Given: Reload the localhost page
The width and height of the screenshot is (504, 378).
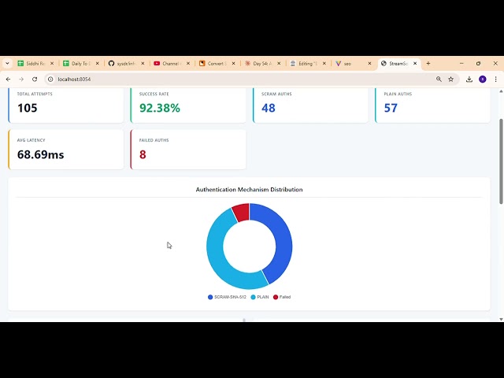Looking at the screenshot, I should click(35, 79).
